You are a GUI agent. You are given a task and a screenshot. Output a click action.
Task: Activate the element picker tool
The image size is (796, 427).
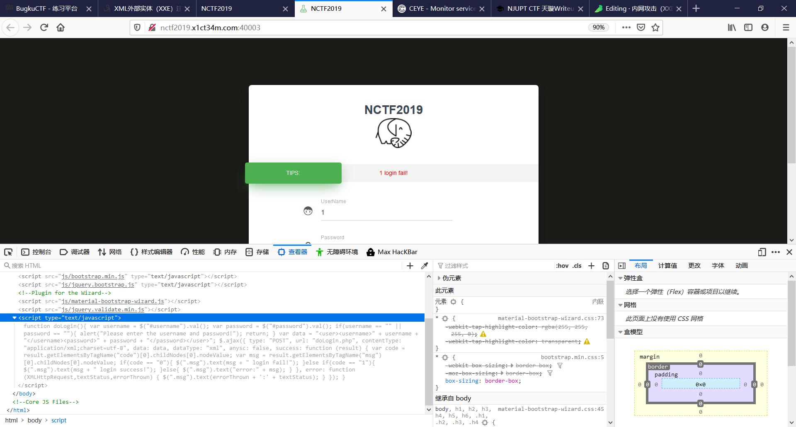8,252
